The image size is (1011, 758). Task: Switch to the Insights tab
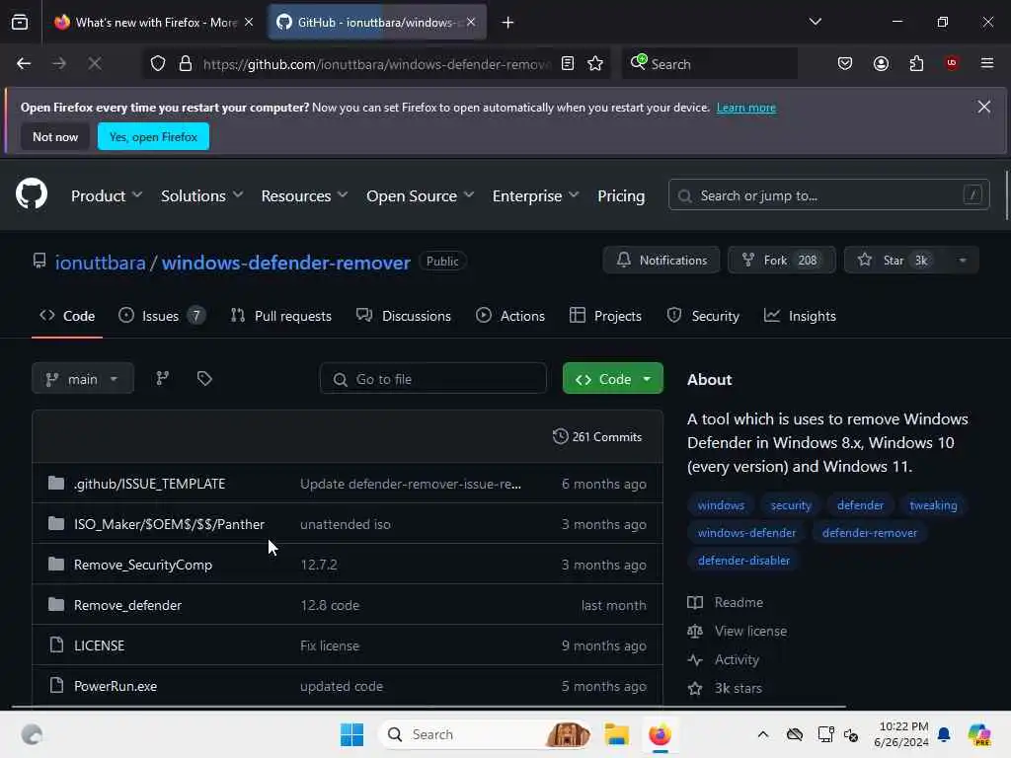tap(800, 315)
